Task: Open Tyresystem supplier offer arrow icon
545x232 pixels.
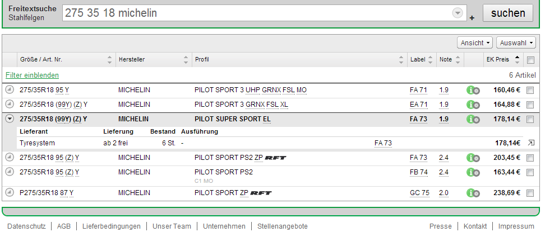Action: 531,143
